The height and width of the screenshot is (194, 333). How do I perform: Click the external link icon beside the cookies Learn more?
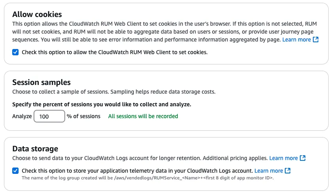(316, 40)
